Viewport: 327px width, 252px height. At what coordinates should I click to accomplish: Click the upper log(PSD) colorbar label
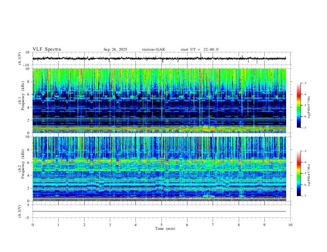[x=309, y=107]
